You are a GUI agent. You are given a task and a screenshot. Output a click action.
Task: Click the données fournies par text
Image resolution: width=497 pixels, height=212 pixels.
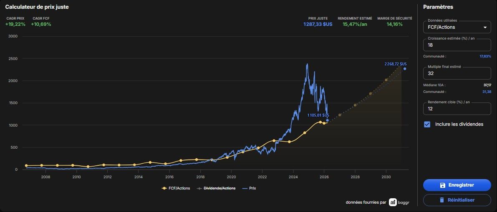pos(366,202)
